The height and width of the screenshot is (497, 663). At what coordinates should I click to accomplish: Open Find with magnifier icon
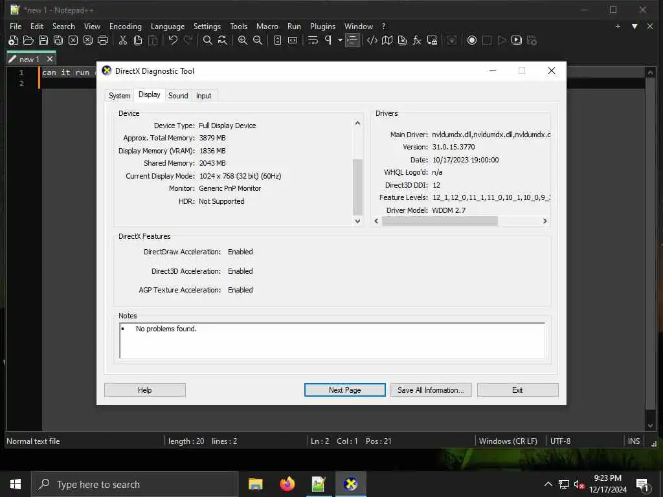[208, 41]
